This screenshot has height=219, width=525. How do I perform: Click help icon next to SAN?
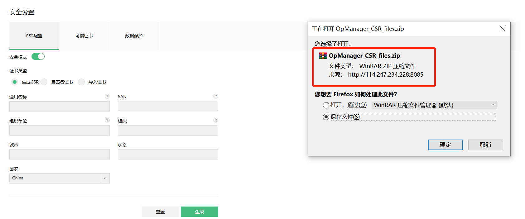[x=216, y=96]
